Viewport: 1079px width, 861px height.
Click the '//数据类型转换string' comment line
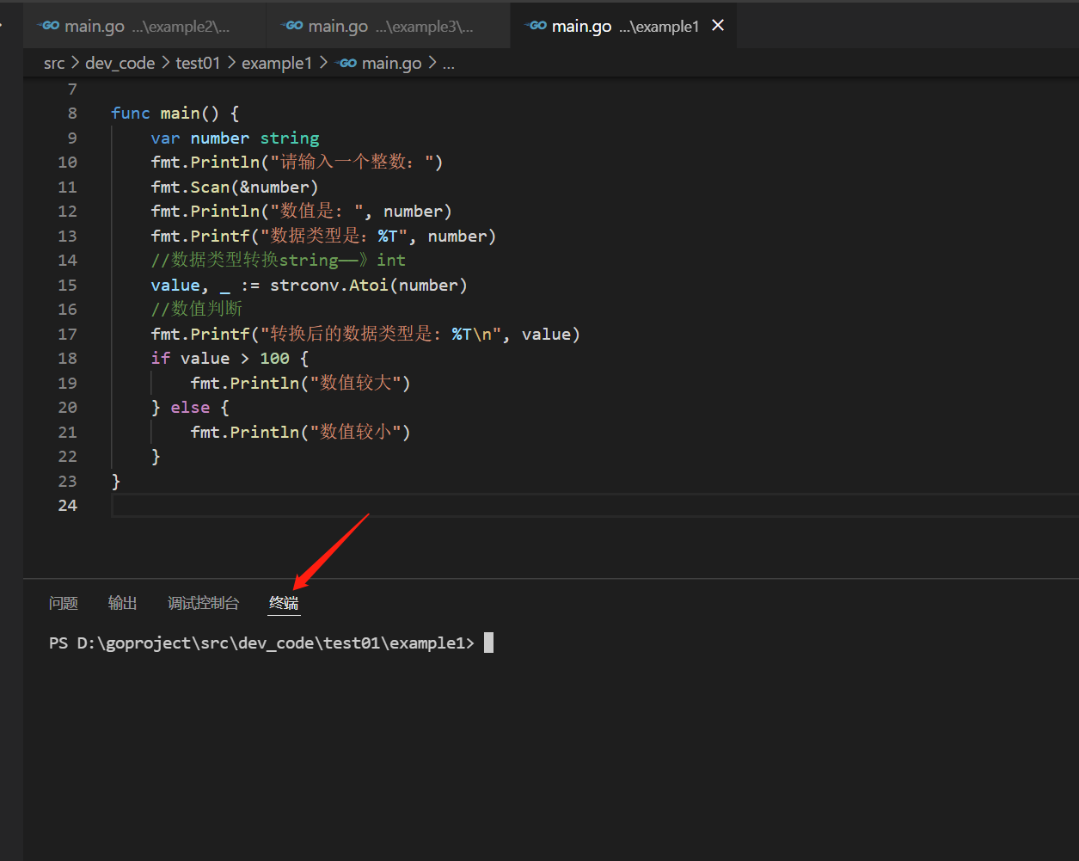[x=278, y=261]
